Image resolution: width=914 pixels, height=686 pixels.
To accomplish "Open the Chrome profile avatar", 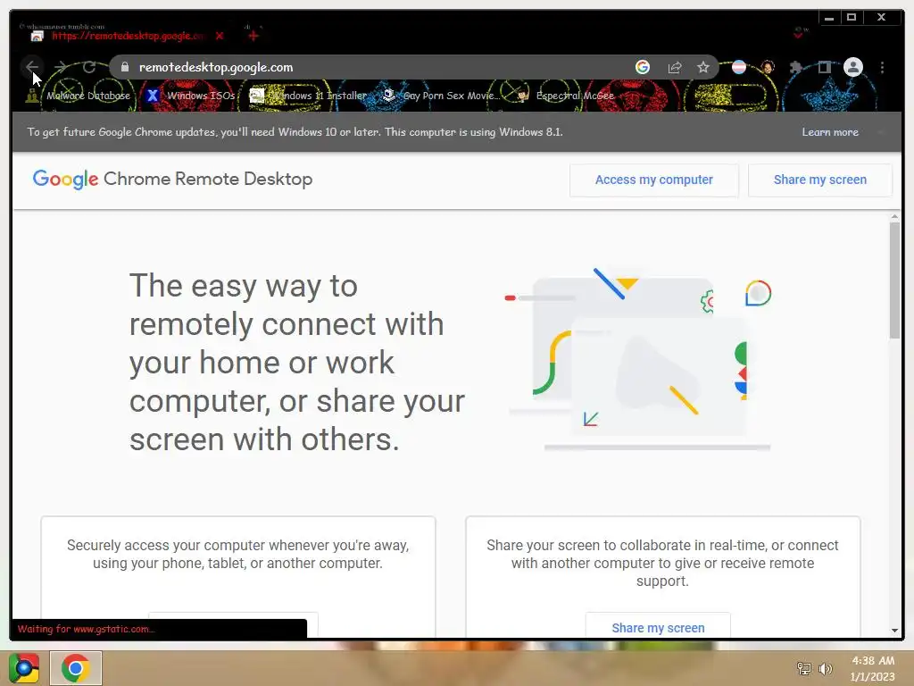I will [x=852, y=68].
